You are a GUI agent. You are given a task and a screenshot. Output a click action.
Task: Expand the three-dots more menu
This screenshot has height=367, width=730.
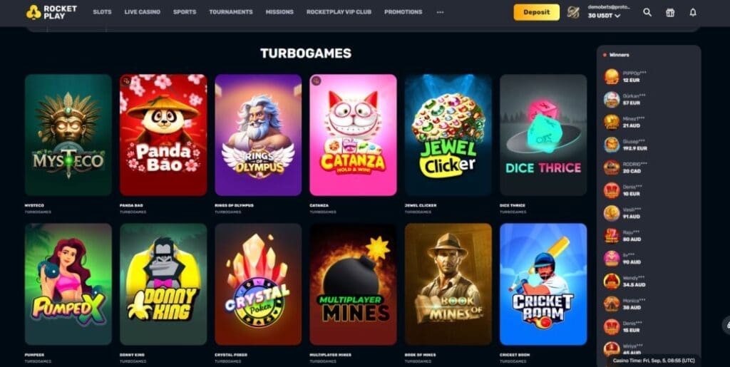(x=440, y=12)
